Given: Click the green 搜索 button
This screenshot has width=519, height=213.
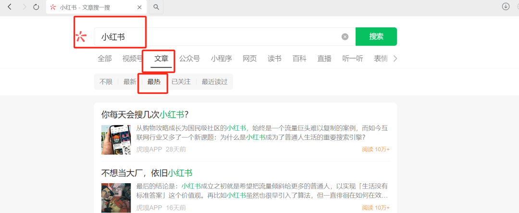Looking at the screenshot, I should pos(376,37).
